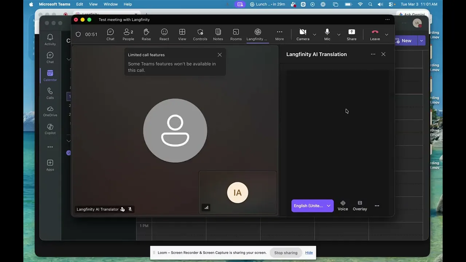Open Apps in Teams sidebar

(50, 165)
